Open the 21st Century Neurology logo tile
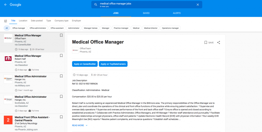Viewport: 262px width, 132px height. [8, 120]
